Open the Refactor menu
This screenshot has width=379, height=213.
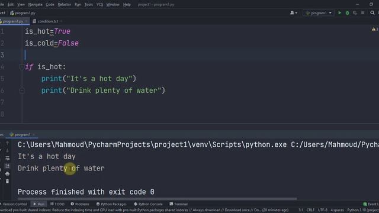[65, 4]
